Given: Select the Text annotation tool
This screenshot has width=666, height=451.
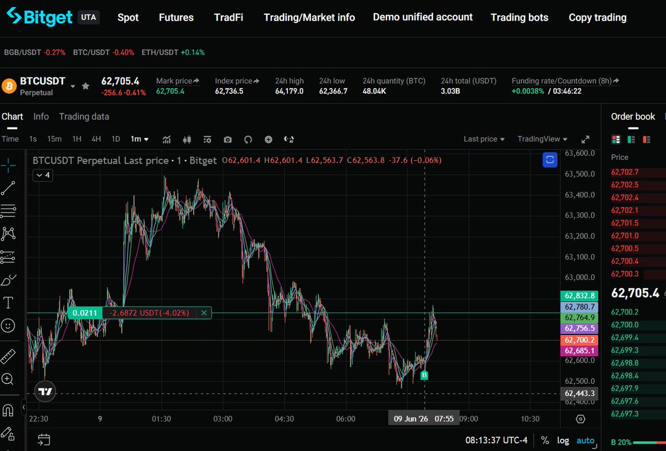Looking at the screenshot, I should click(x=8, y=303).
